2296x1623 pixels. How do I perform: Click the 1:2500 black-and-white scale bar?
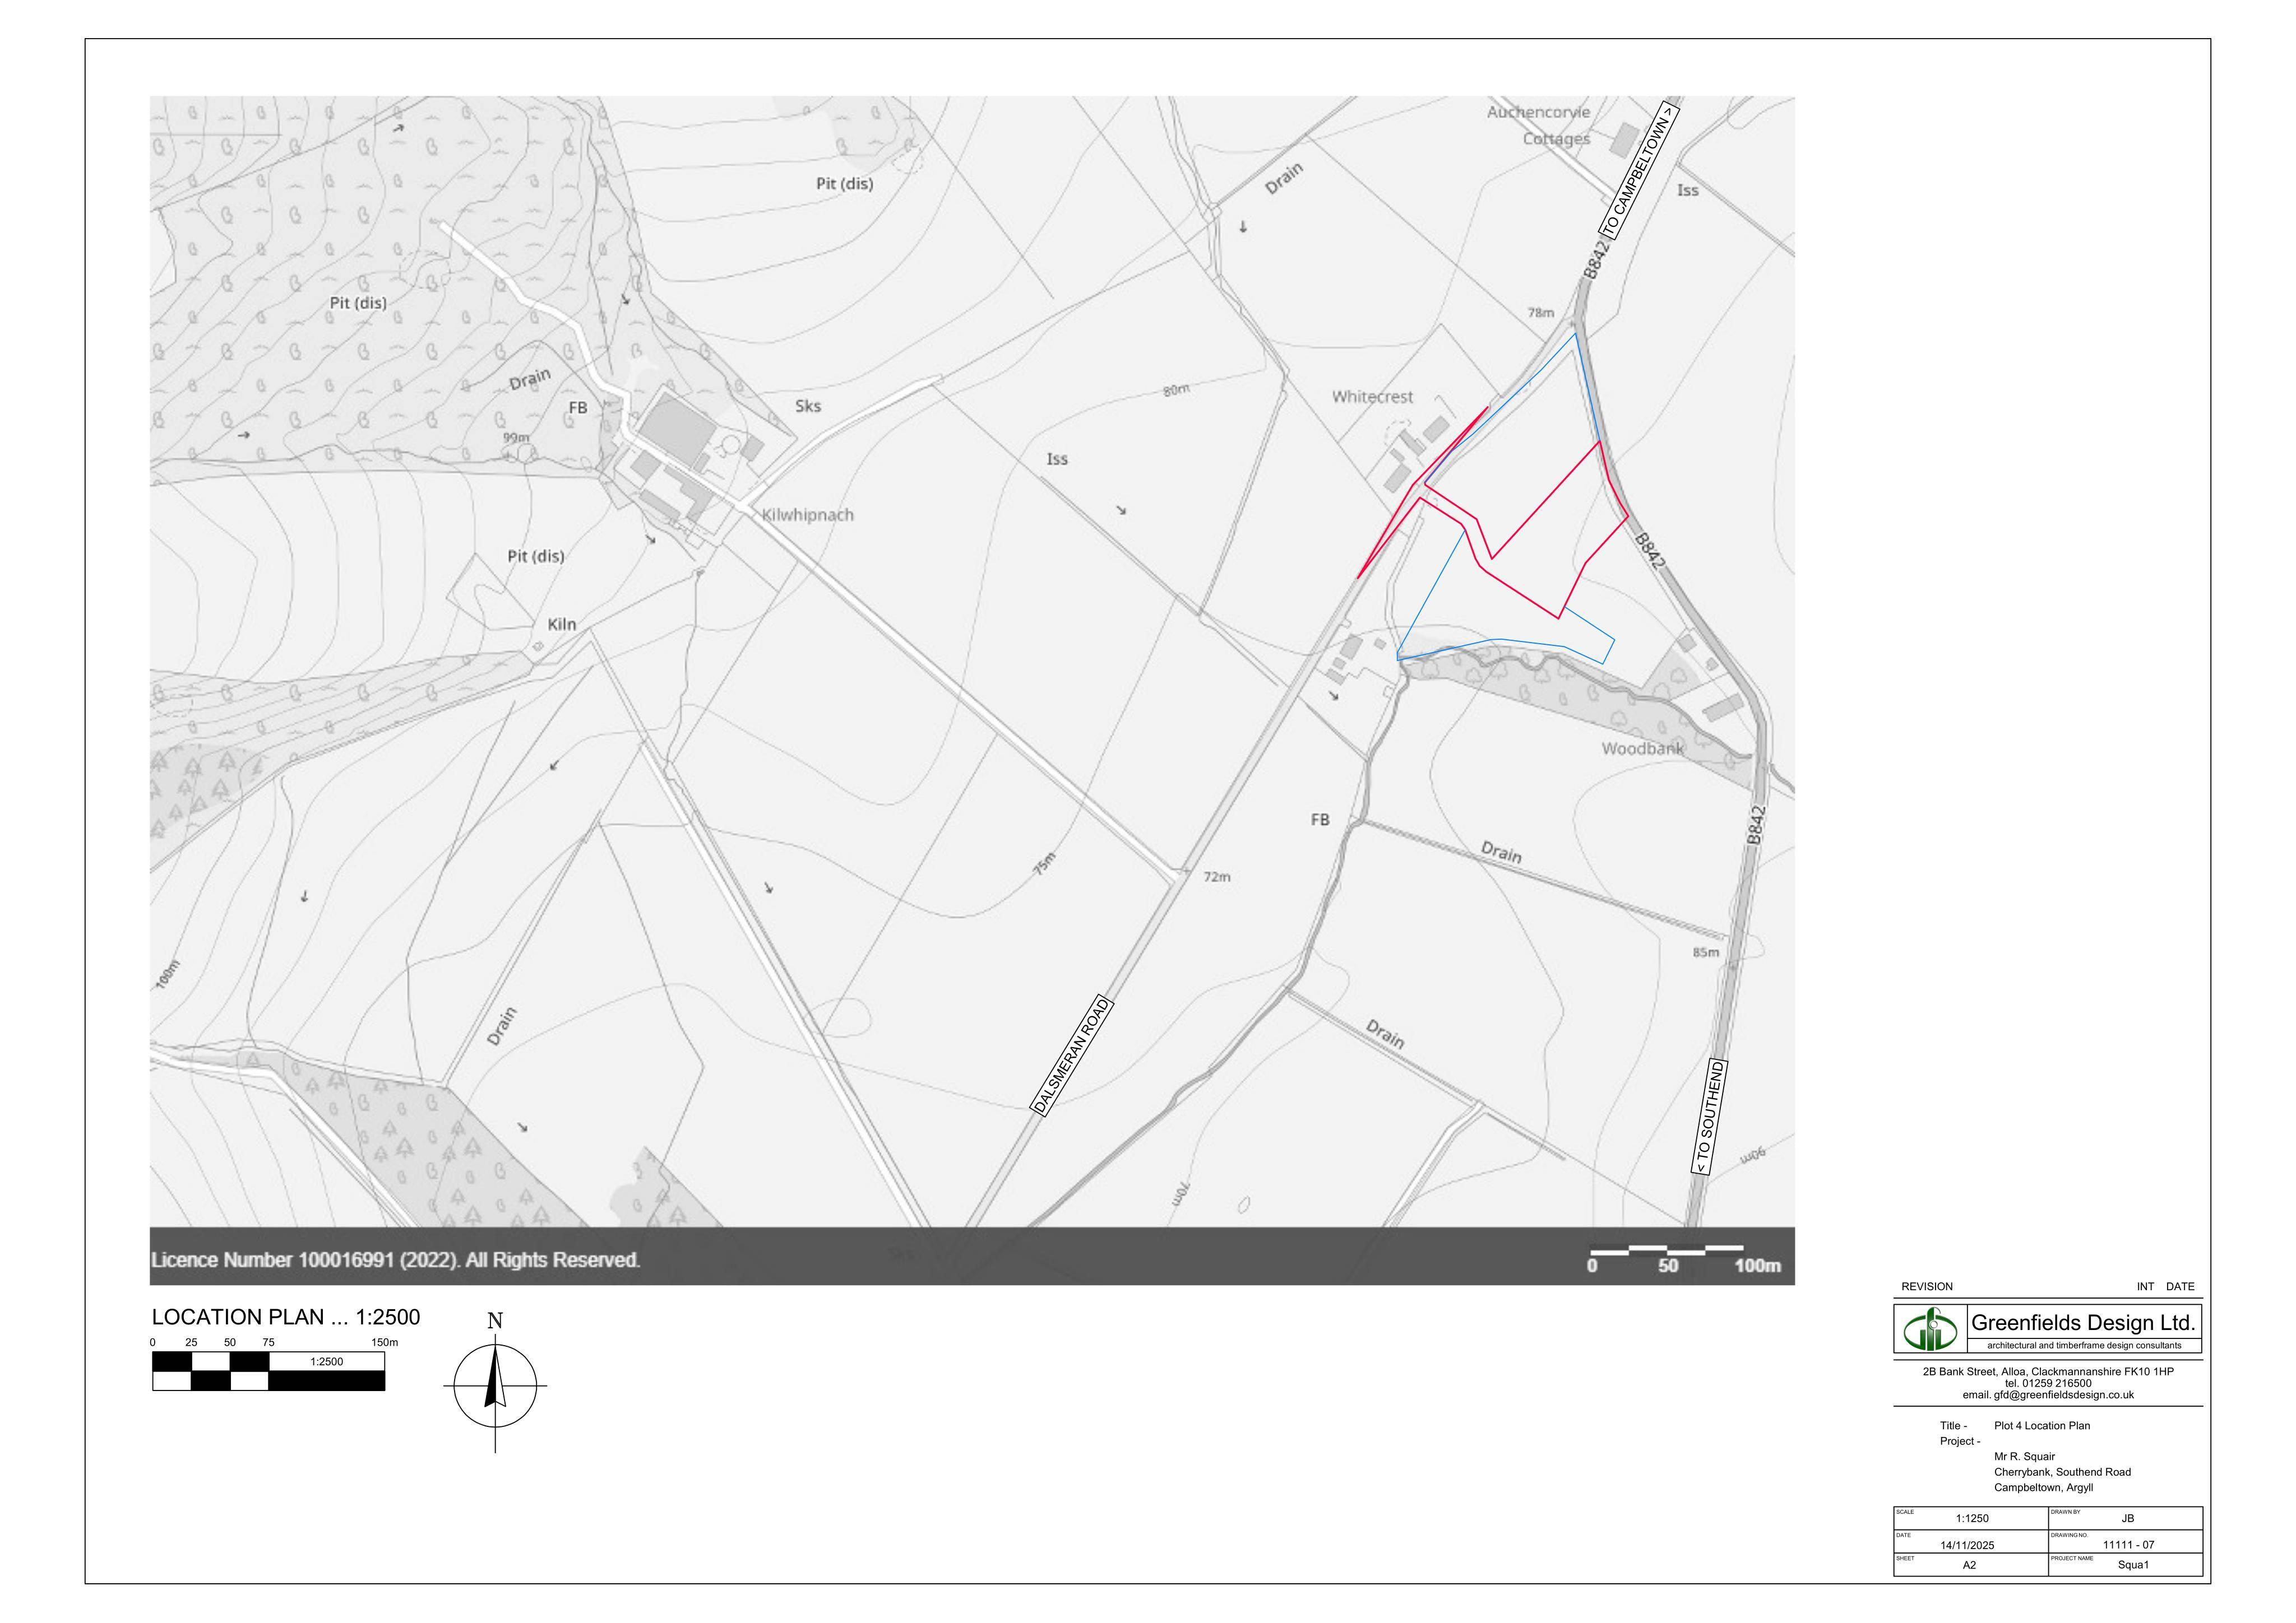coord(268,1371)
